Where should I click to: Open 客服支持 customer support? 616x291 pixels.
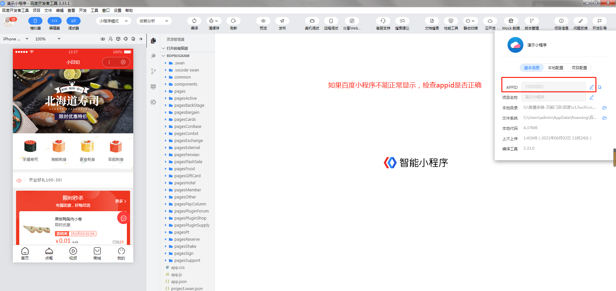click(383, 21)
